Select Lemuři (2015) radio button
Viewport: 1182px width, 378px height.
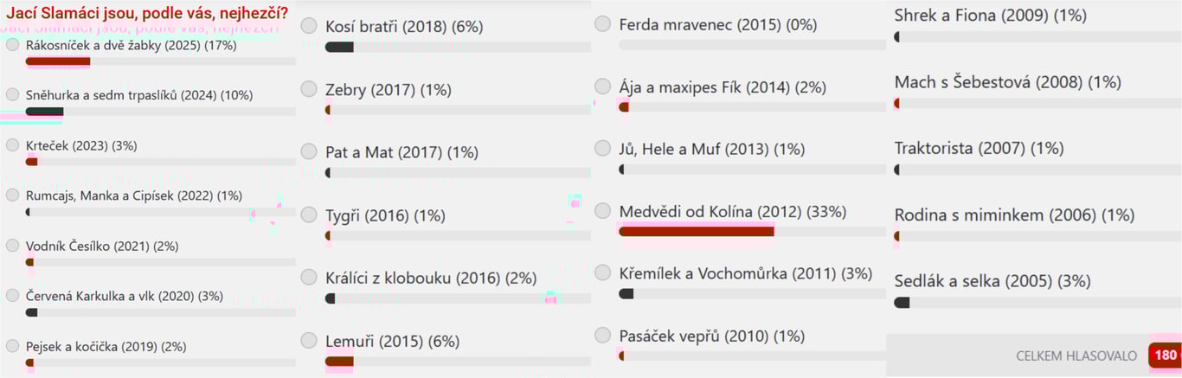pyautogui.click(x=309, y=340)
